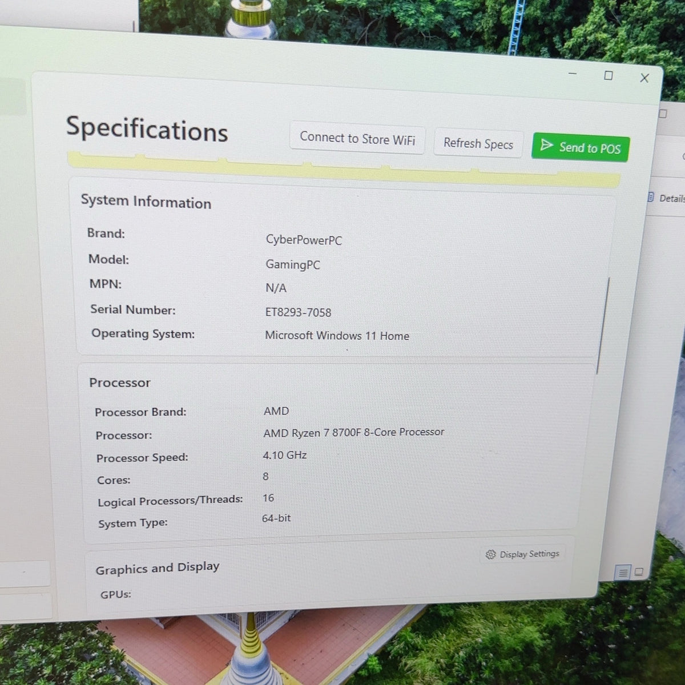Click the Graphics and Display section heading
Screen dimensions: 685x685
point(158,568)
